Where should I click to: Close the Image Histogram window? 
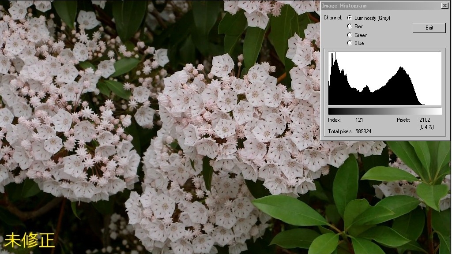coord(445,5)
